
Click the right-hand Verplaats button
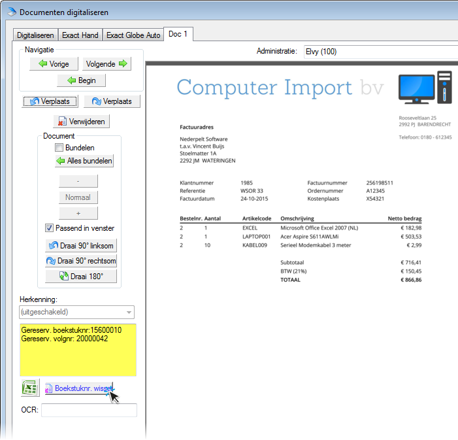112,101
